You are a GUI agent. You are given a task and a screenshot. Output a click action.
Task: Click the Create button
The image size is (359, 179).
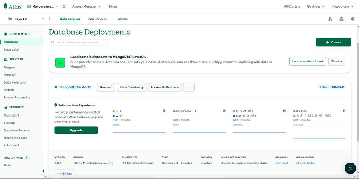pos(333,42)
